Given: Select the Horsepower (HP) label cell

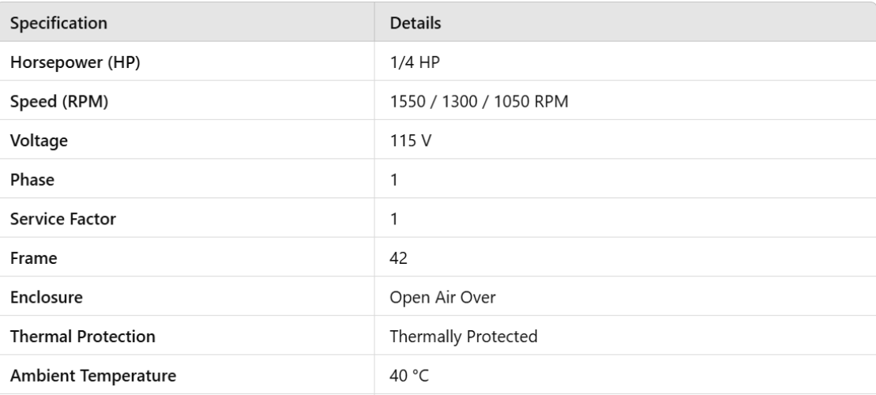Looking at the screenshot, I should coord(75,62).
